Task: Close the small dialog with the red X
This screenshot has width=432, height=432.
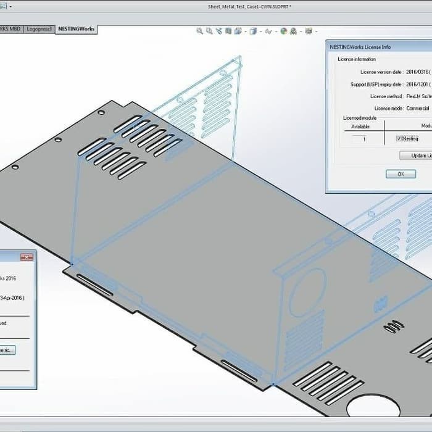Action: pyautogui.click(x=27, y=257)
